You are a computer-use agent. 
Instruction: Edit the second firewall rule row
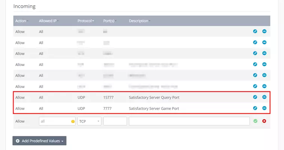pyautogui.click(x=255, y=42)
